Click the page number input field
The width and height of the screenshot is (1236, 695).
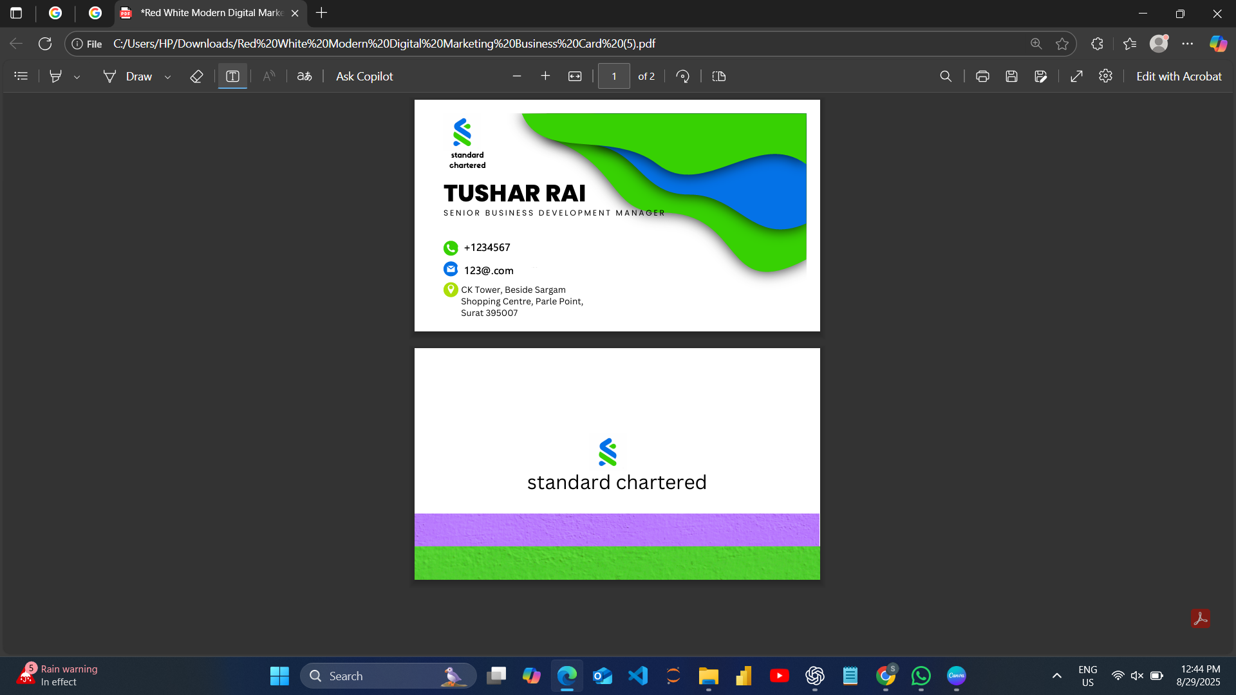pyautogui.click(x=613, y=76)
